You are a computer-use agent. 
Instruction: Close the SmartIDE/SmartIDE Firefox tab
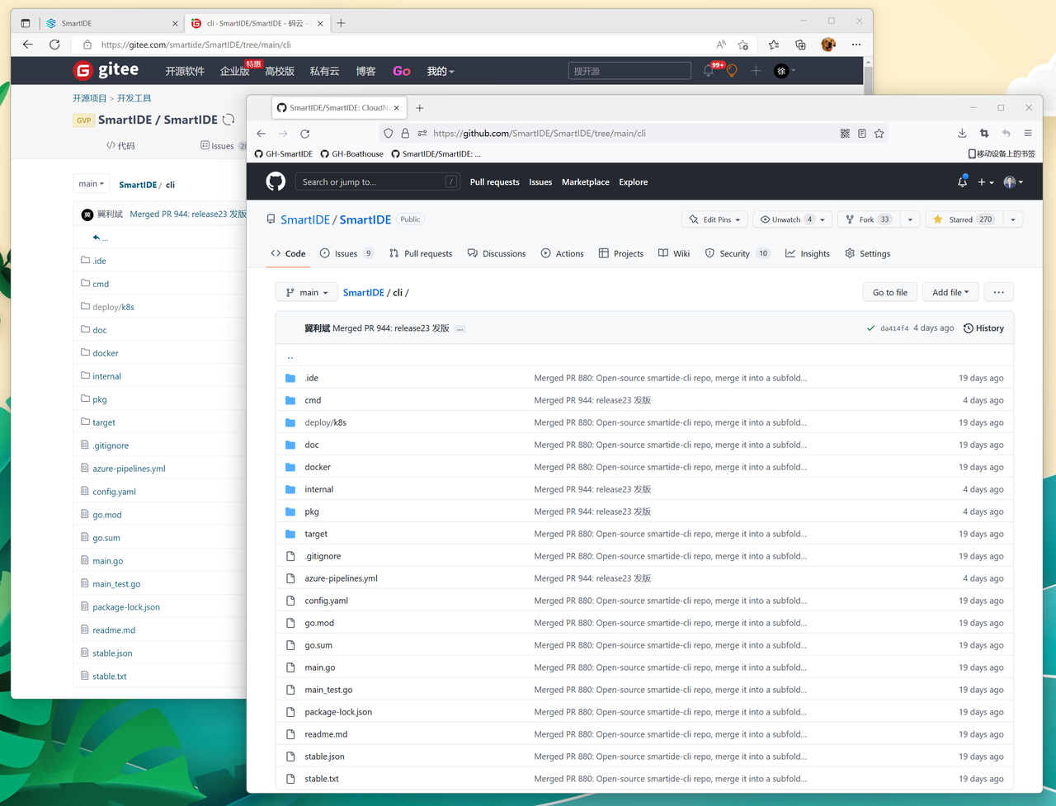pyautogui.click(x=397, y=108)
